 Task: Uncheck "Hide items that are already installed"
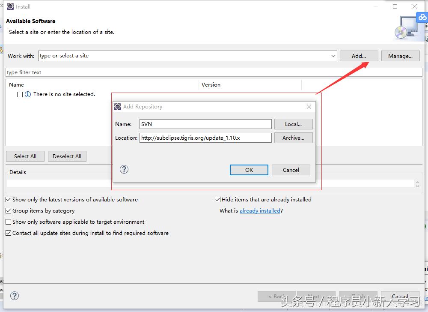click(217, 199)
